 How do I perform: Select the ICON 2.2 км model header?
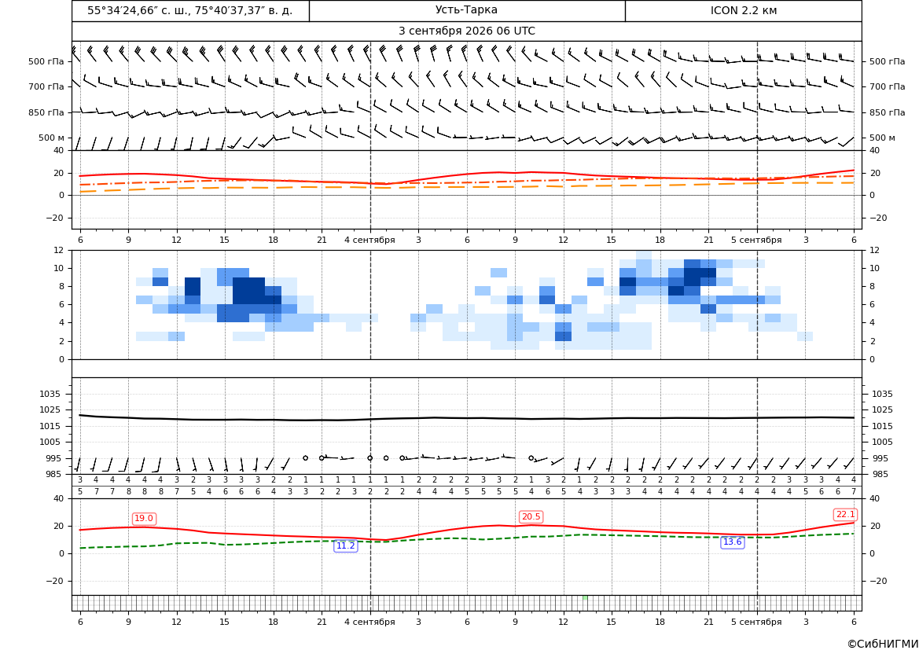pyautogui.click(x=743, y=10)
